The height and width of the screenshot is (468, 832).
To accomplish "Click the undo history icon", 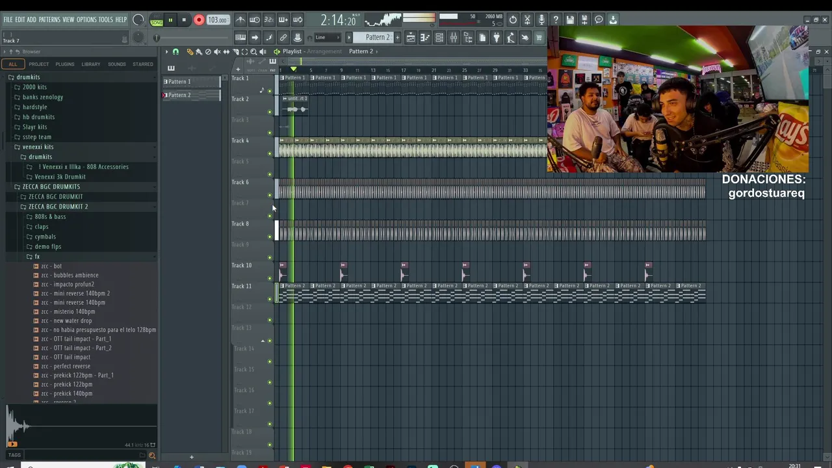I will (x=513, y=20).
